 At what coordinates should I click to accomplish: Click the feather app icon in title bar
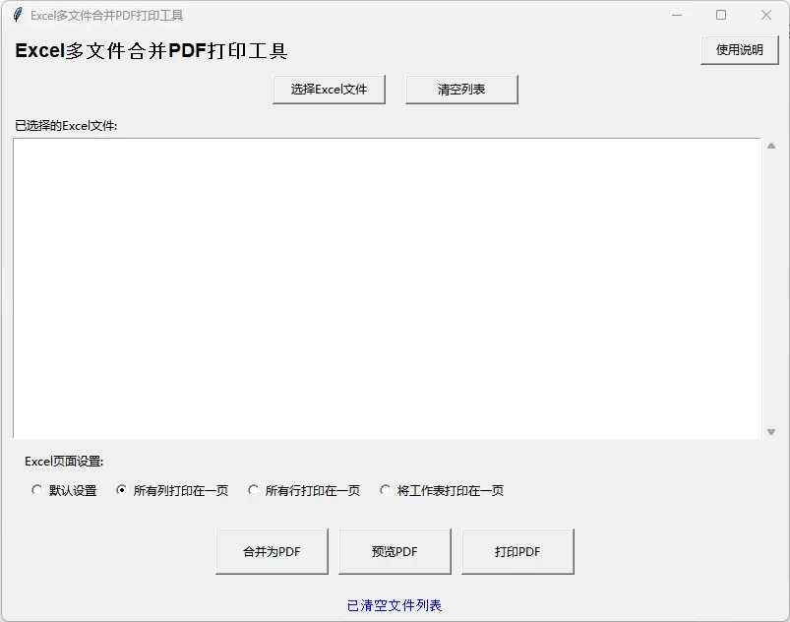pyautogui.click(x=18, y=15)
